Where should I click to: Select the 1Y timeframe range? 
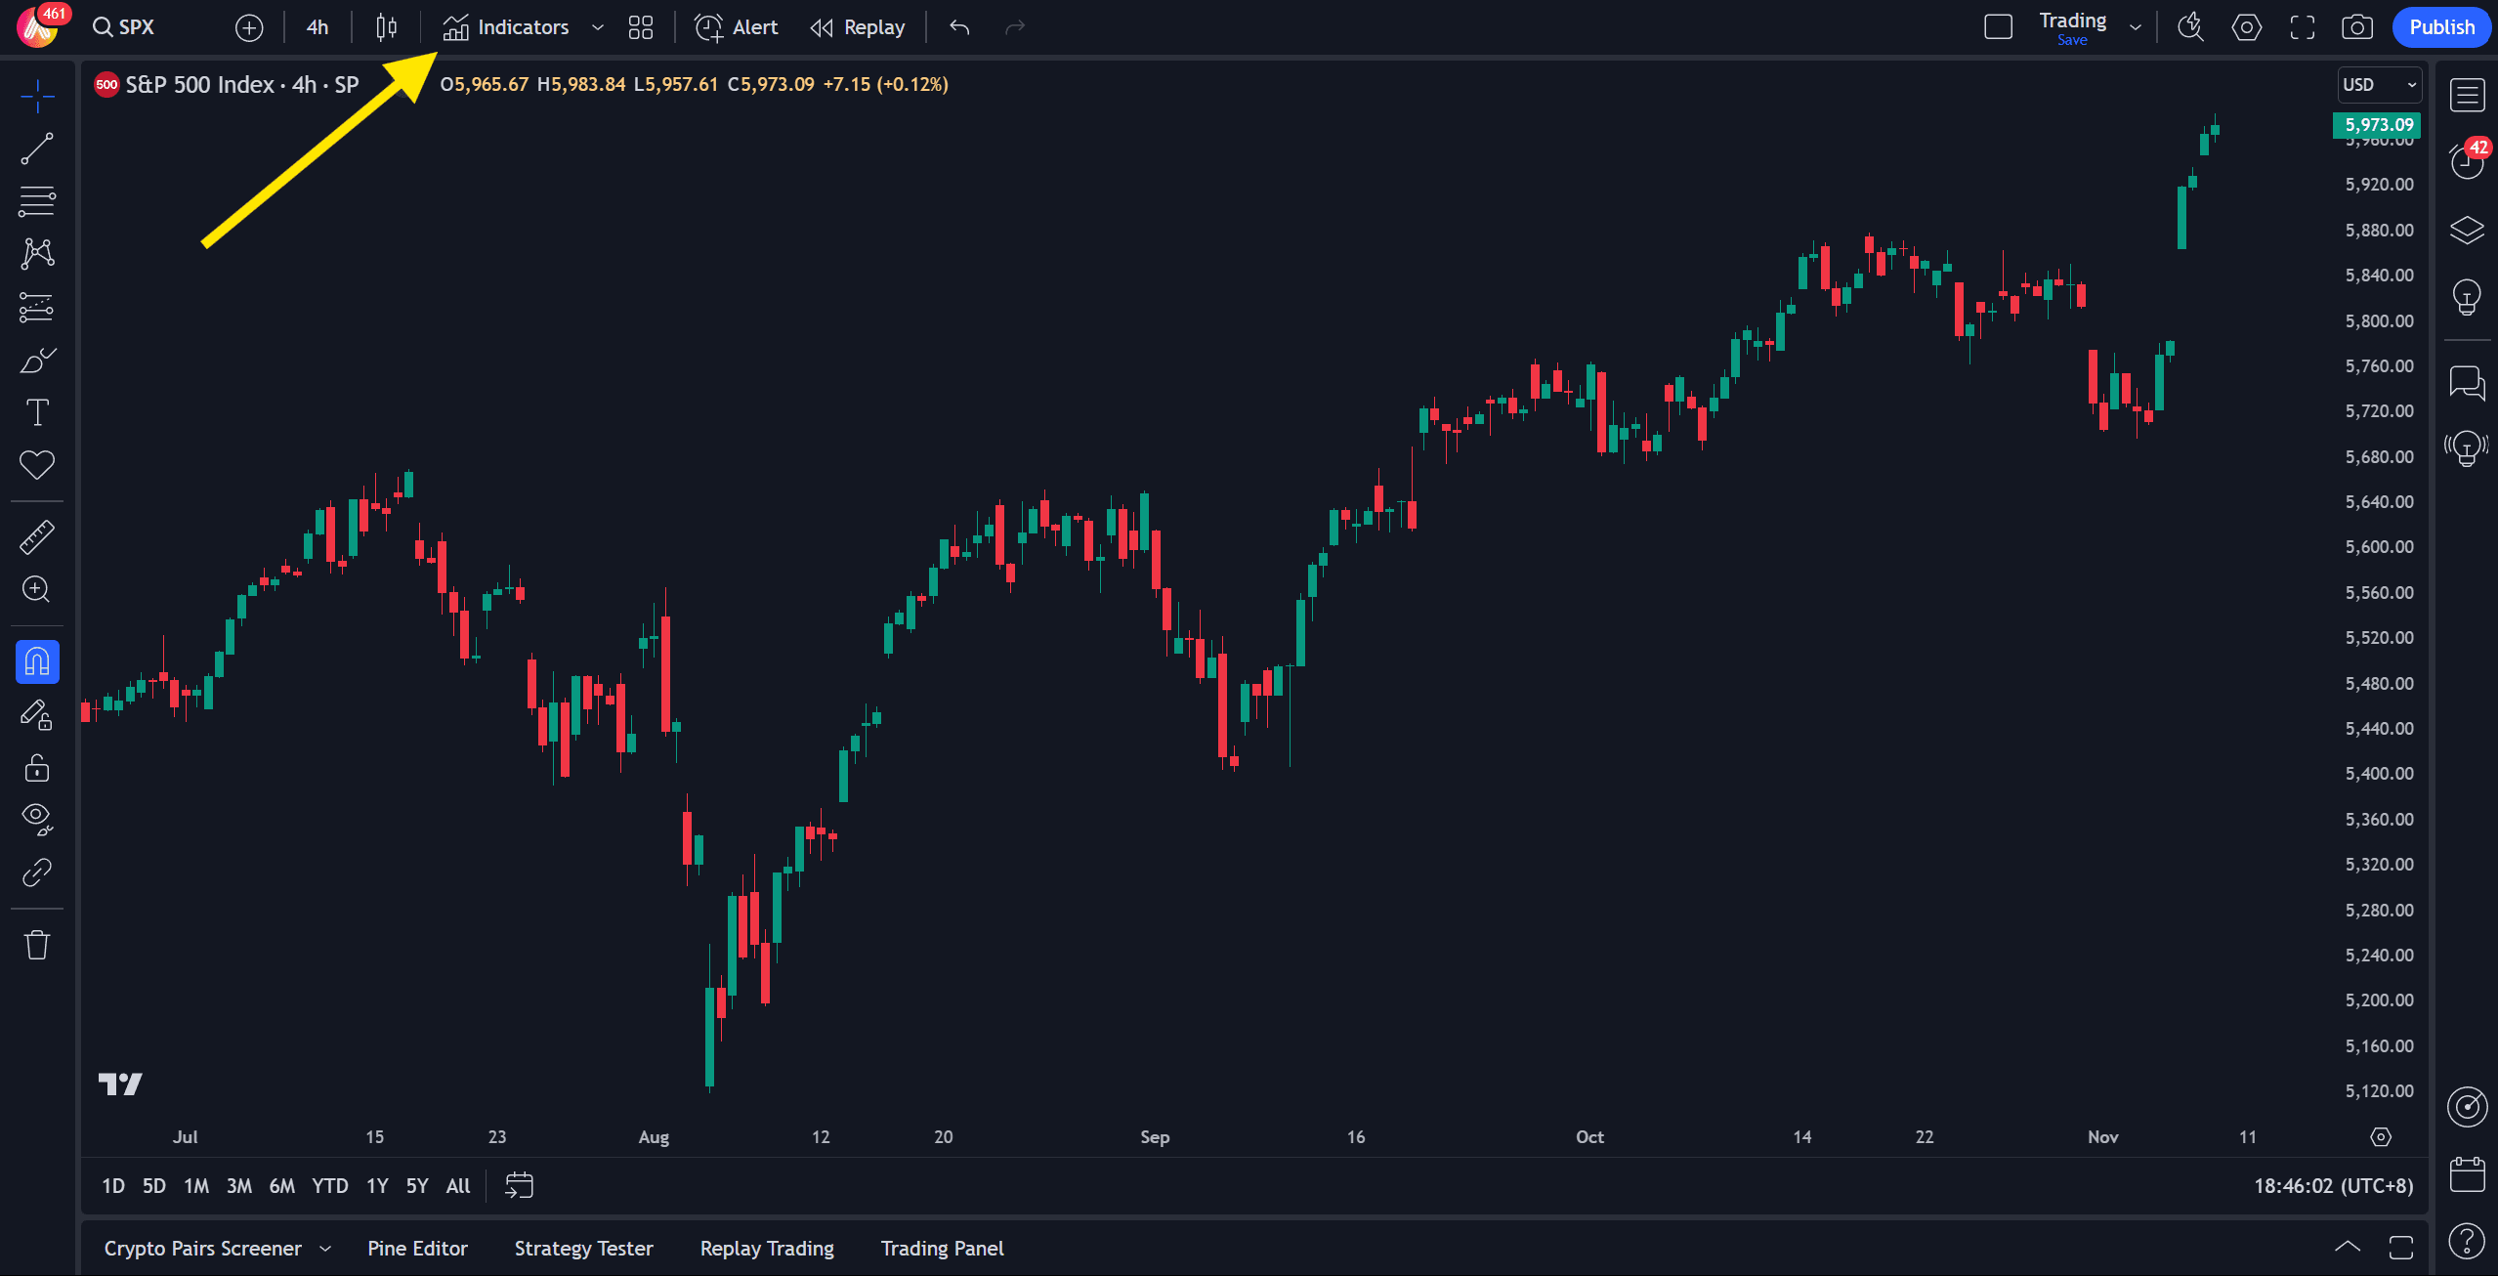tap(376, 1185)
